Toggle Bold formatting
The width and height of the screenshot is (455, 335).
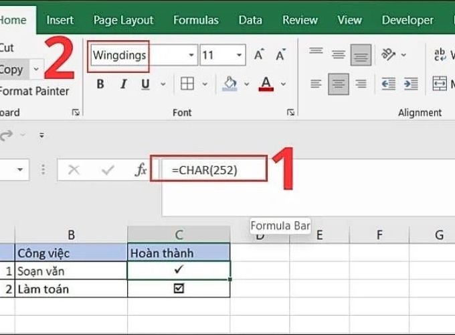point(100,84)
